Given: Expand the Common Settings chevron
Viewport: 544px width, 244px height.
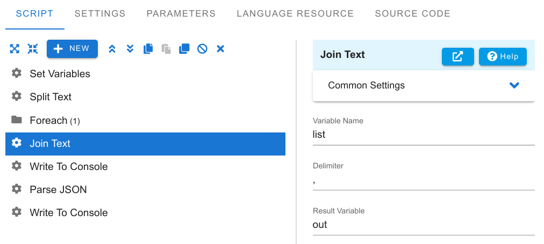Looking at the screenshot, I should [x=514, y=85].
